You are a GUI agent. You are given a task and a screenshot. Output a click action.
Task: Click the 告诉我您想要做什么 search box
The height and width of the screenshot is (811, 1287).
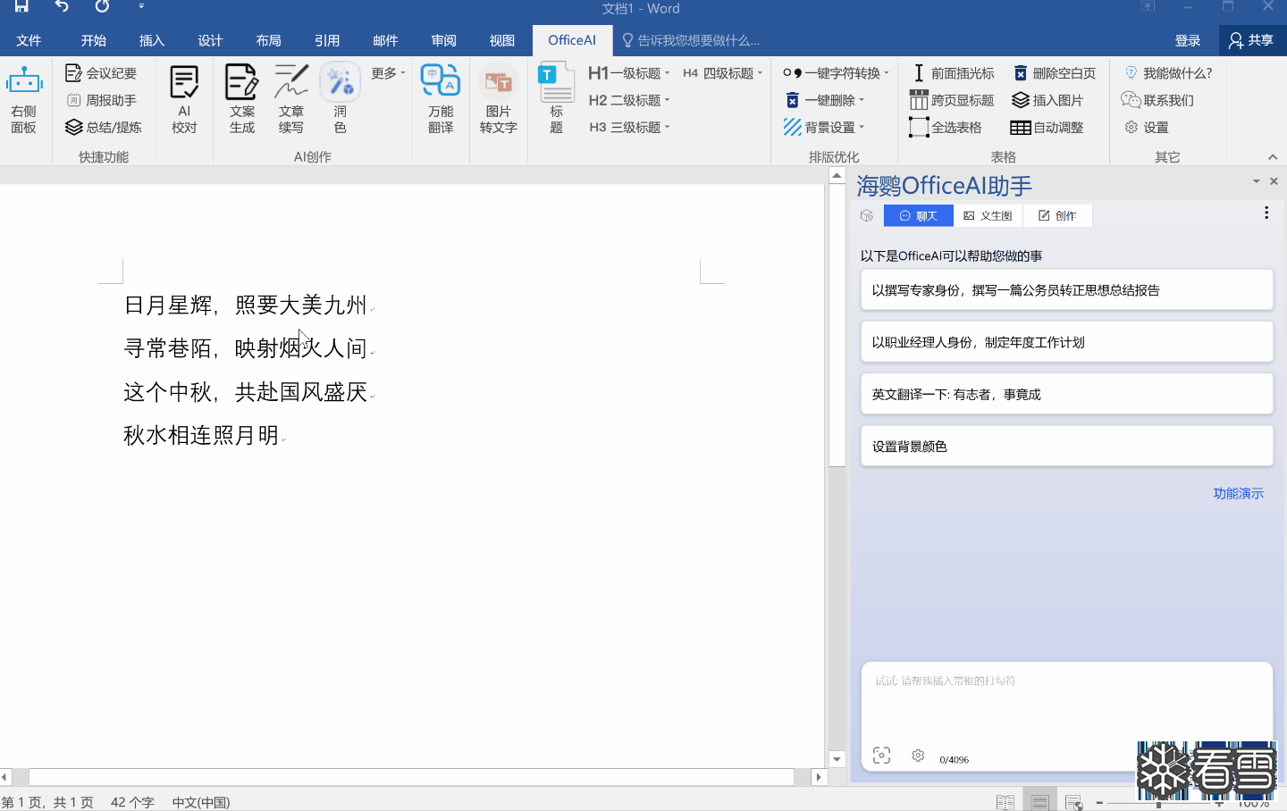point(691,40)
